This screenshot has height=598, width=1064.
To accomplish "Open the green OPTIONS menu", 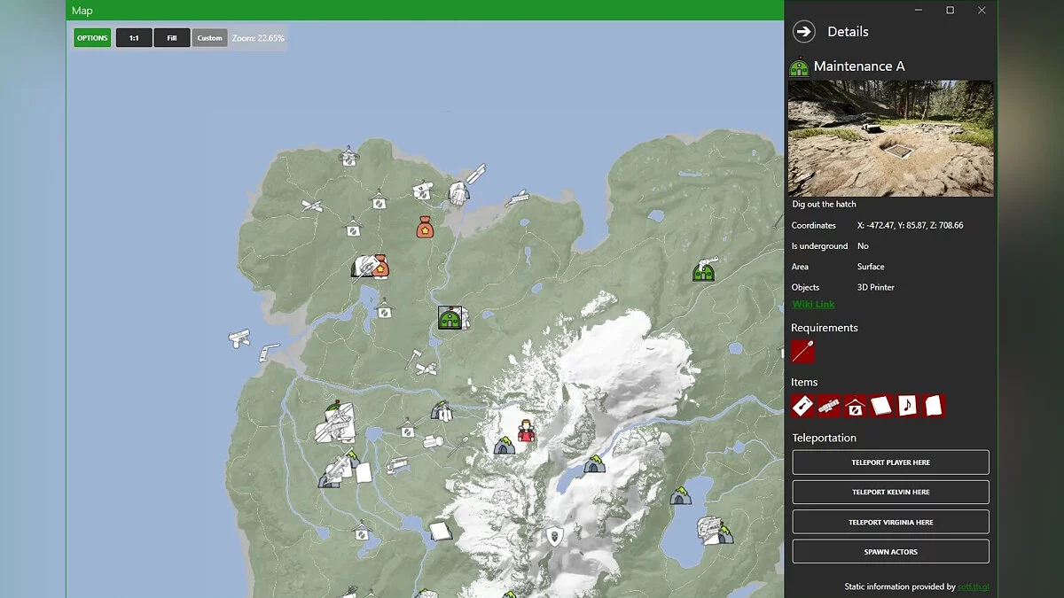I will tap(92, 38).
